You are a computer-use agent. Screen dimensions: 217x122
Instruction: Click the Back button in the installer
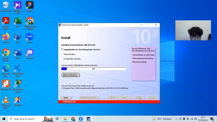point(113,98)
